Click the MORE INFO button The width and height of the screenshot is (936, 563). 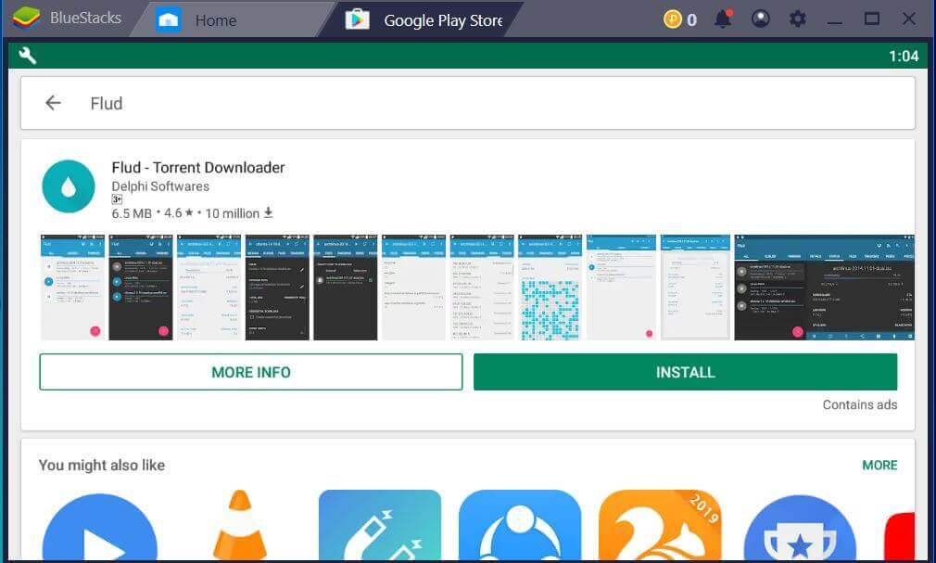250,372
